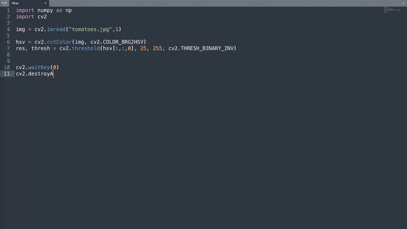Click the right tab-scroll arrow

click(x=6, y=3)
